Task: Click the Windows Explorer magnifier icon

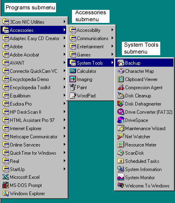Action: 6,194
